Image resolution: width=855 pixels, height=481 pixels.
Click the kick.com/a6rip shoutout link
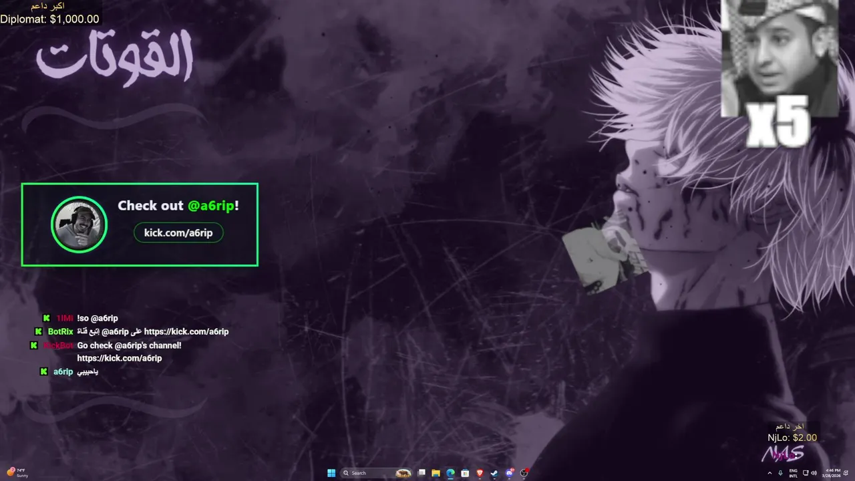point(178,232)
